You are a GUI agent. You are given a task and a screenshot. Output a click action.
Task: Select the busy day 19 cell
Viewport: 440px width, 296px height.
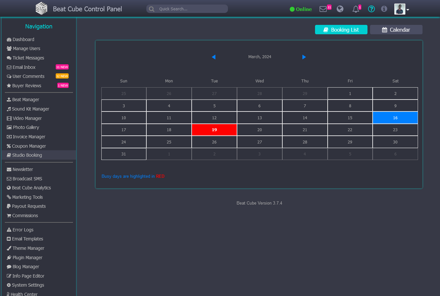[214, 130]
